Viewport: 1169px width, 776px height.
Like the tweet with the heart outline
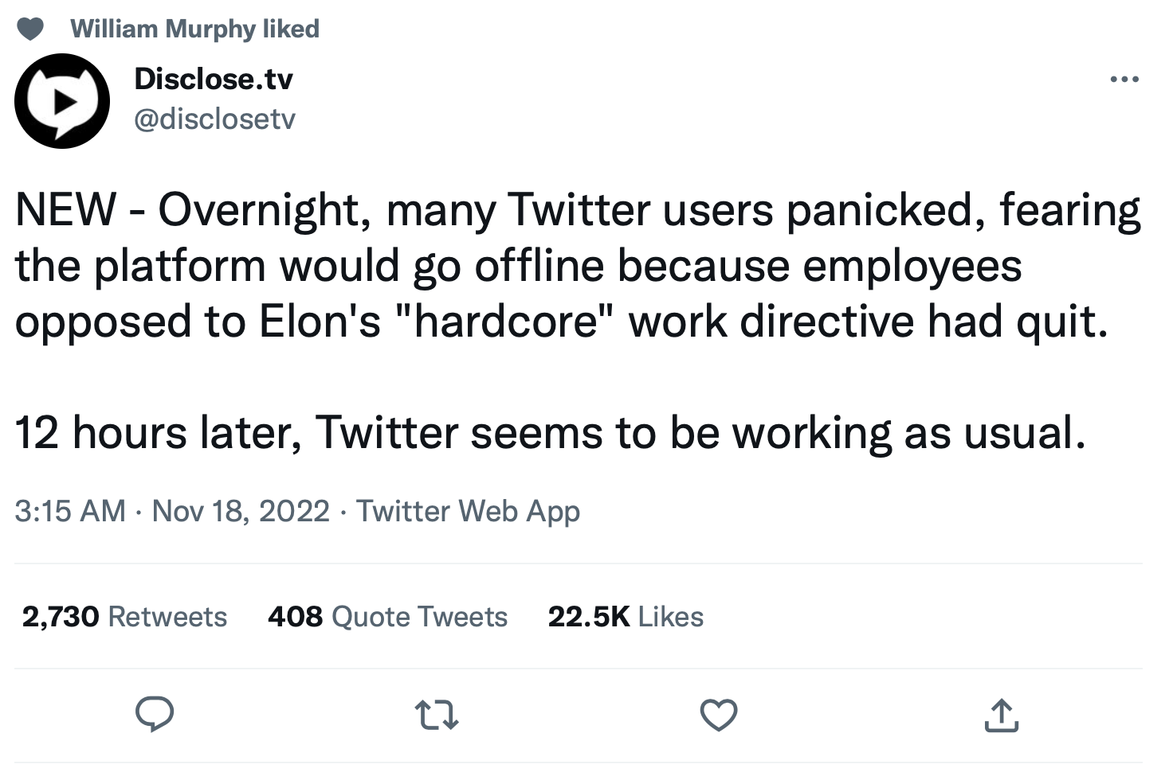pos(719,715)
